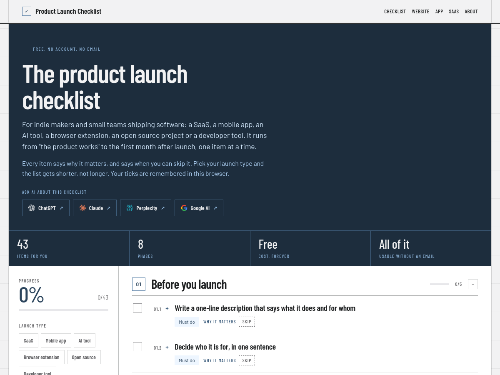The image size is (500, 375).
Task: Select the Open source launch type
Action: click(84, 357)
